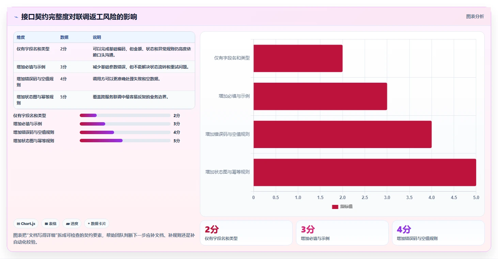Click the 2分 value in the table
Screen dimensions: 498x259
coord(63,49)
